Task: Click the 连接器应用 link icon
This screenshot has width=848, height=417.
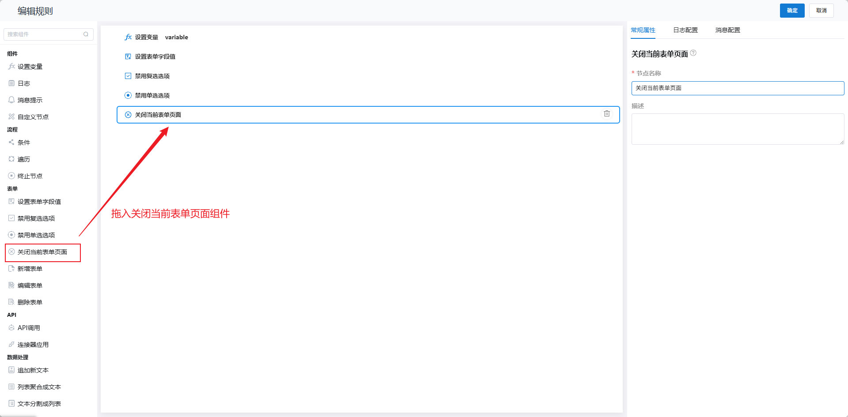Action: click(11, 344)
